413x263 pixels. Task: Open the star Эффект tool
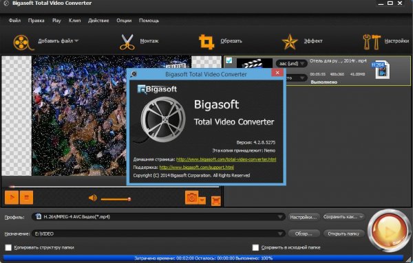pyautogui.click(x=290, y=42)
